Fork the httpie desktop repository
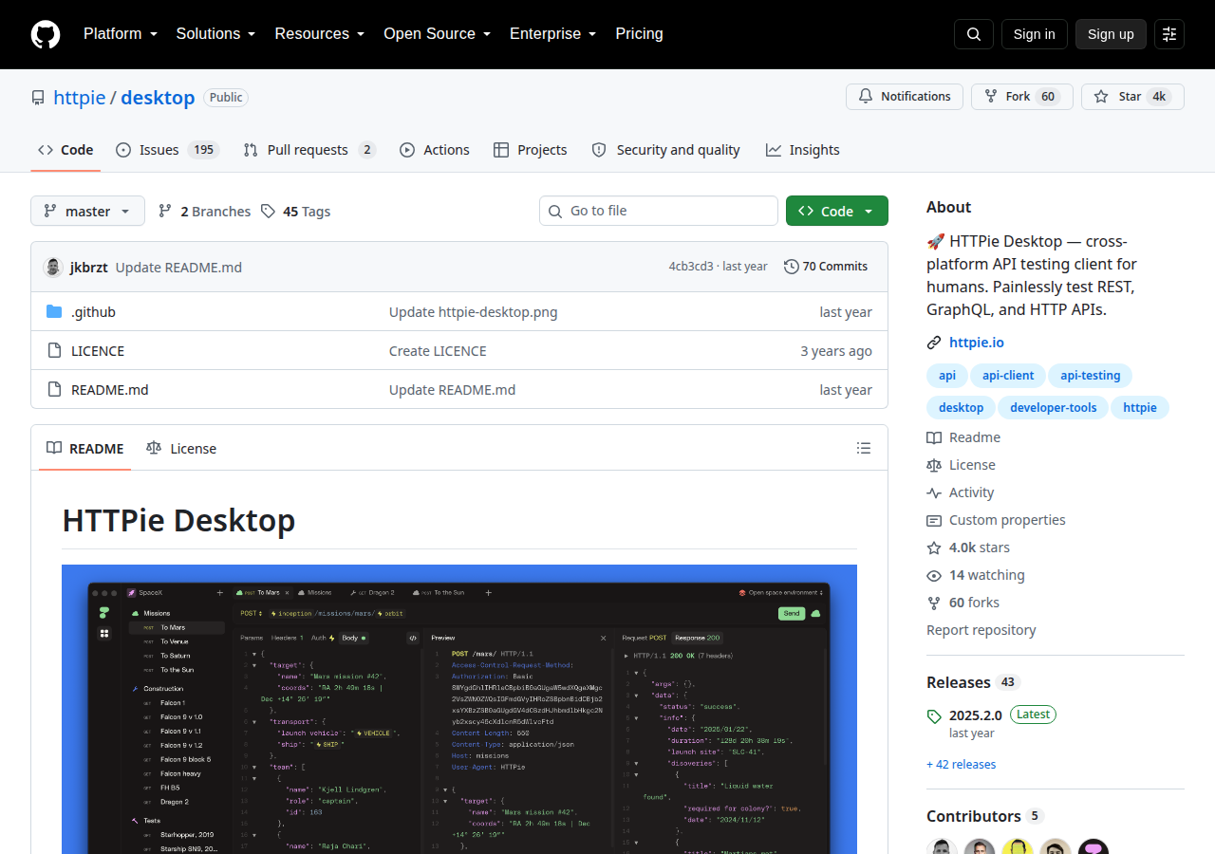 coord(1021,97)
